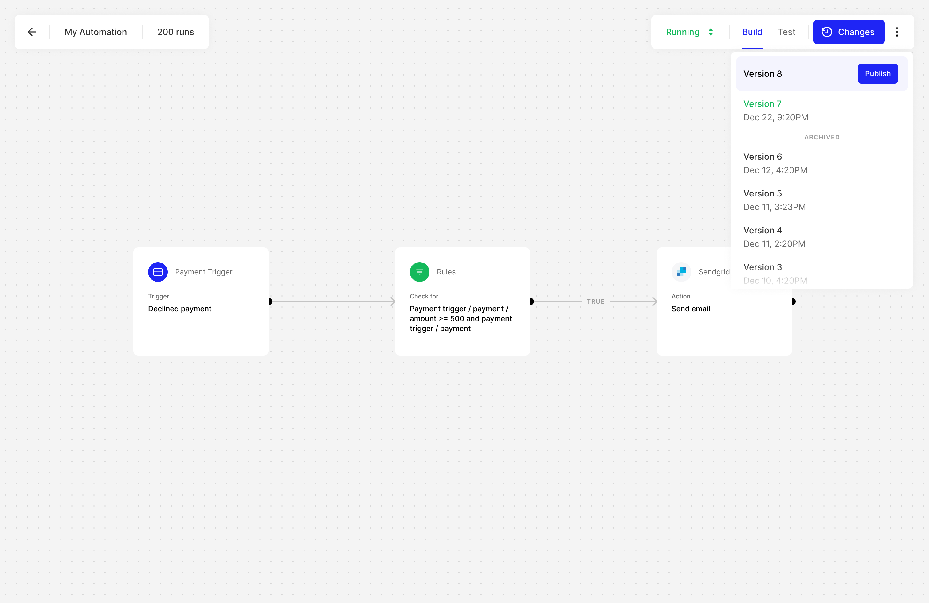
Task: Publish Version 8
Action: 877,74
